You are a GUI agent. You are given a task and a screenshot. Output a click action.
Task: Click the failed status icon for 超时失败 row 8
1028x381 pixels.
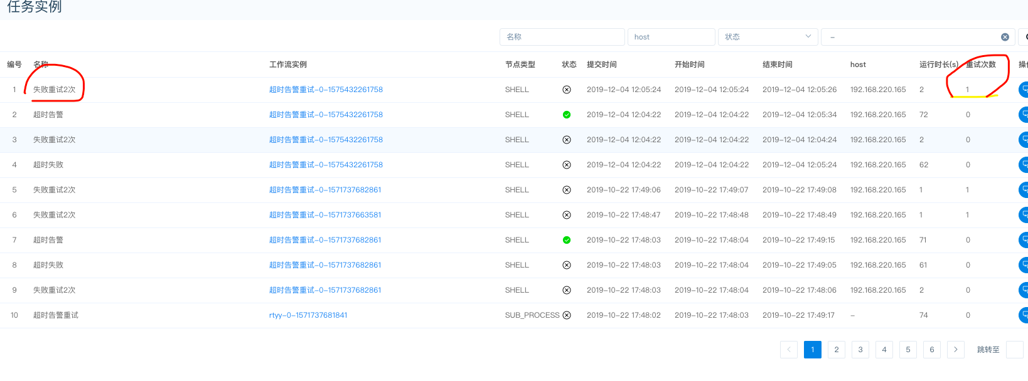(567, 265)
